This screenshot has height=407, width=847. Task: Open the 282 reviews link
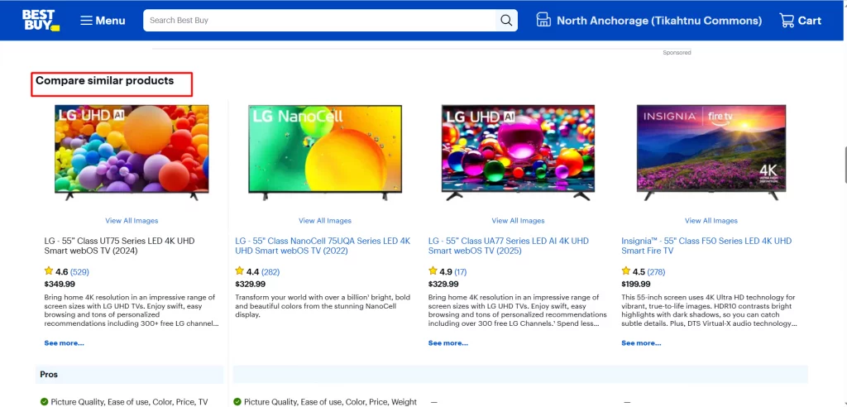pos(270,272)
